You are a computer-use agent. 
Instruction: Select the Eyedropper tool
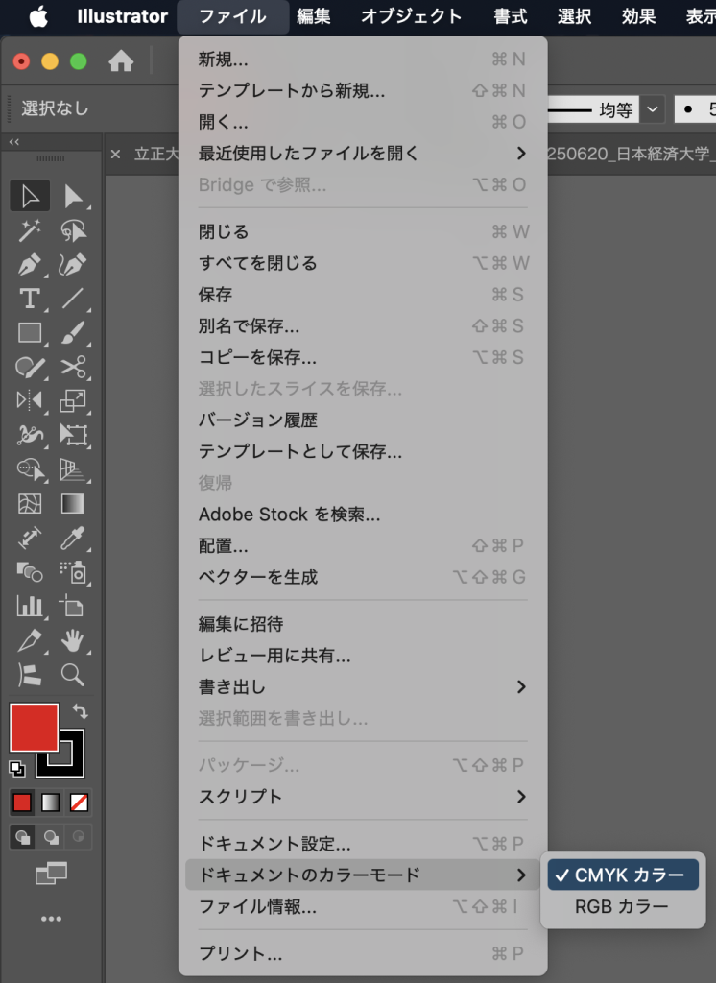tap(73, 538)
